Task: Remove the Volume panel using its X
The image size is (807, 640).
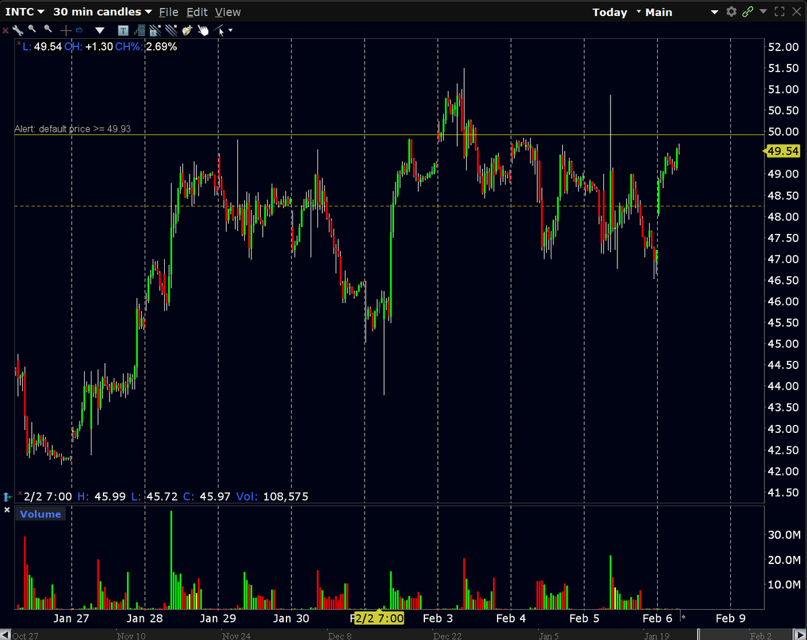Action: click(x=7, y=510)
